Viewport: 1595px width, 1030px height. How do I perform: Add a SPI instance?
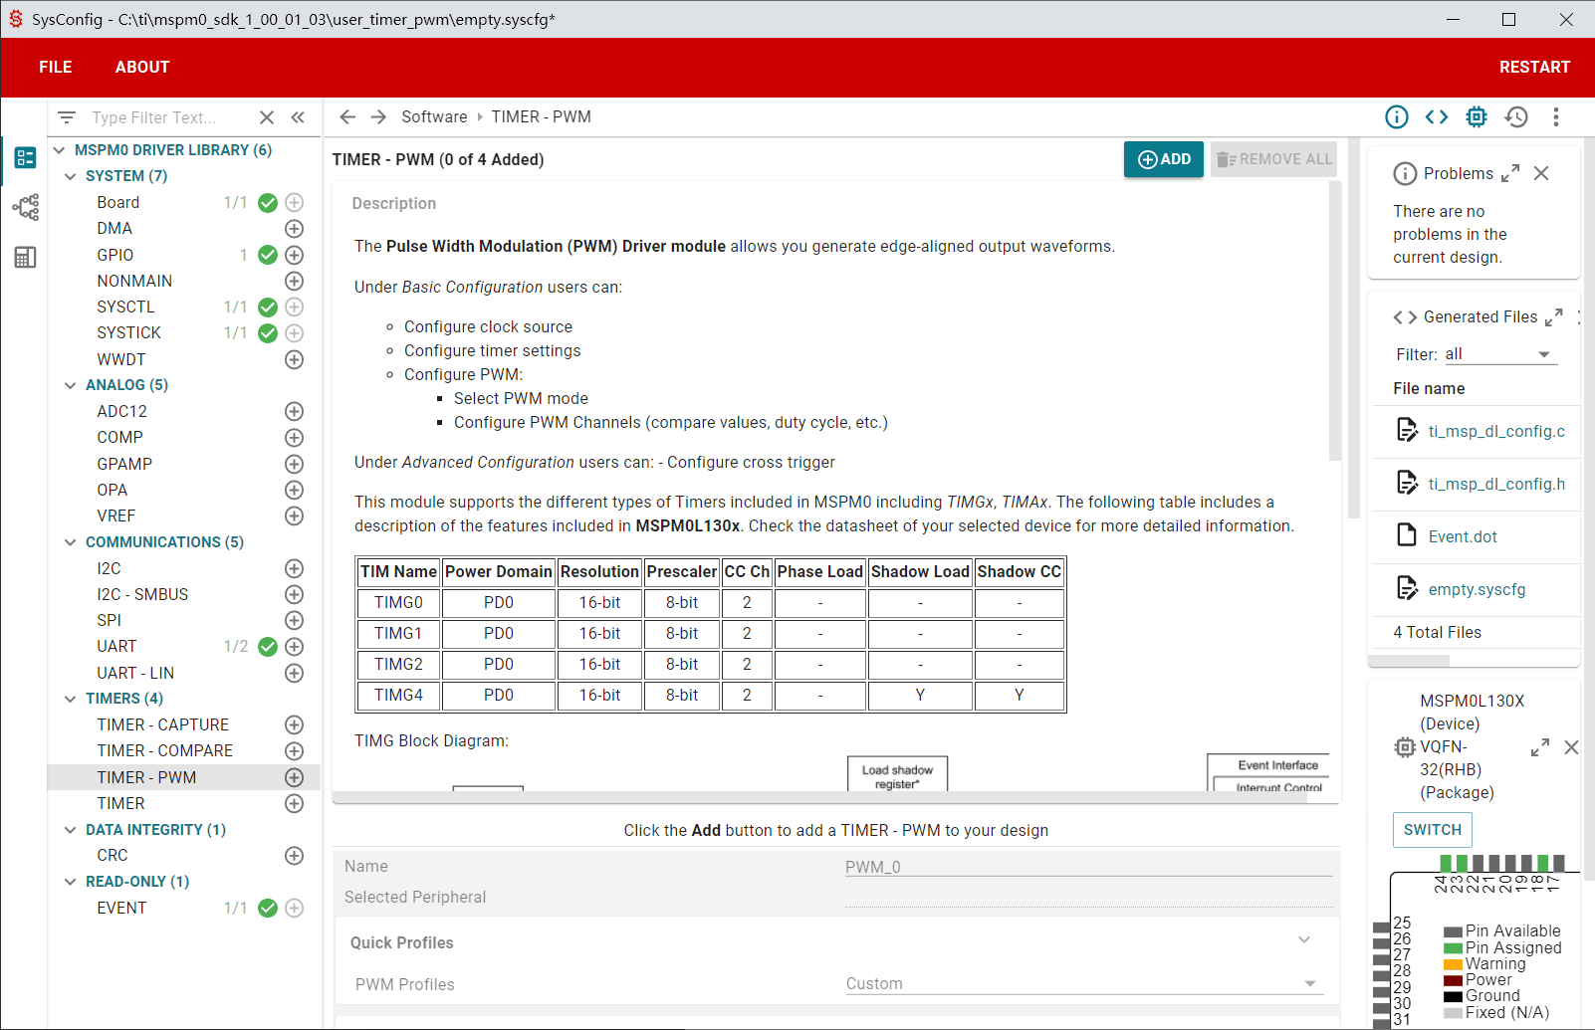[294, 621]
